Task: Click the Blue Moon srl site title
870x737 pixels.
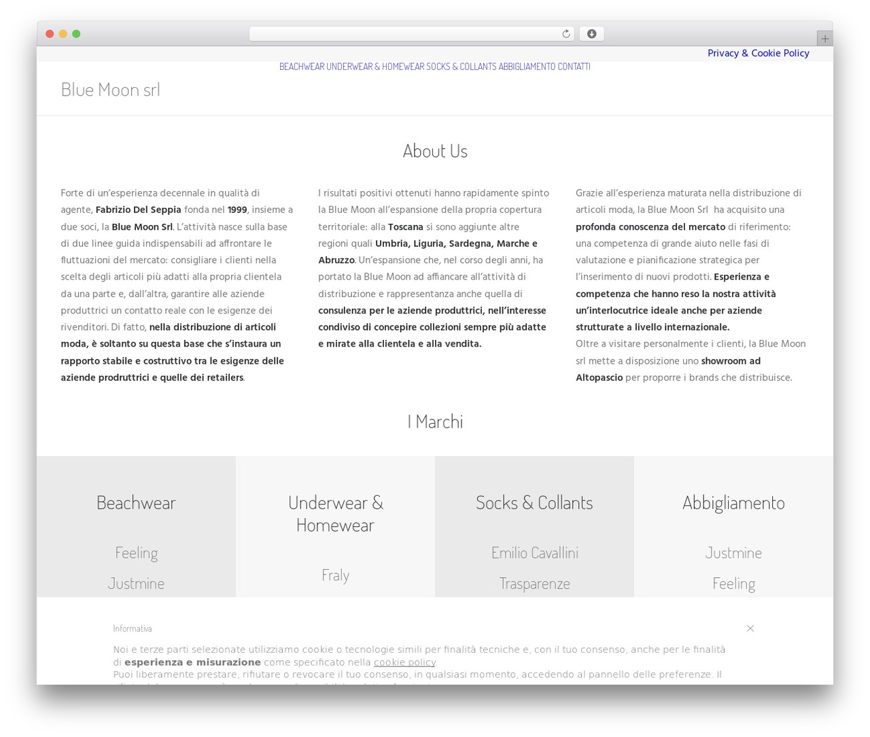Action: [111, 90]
